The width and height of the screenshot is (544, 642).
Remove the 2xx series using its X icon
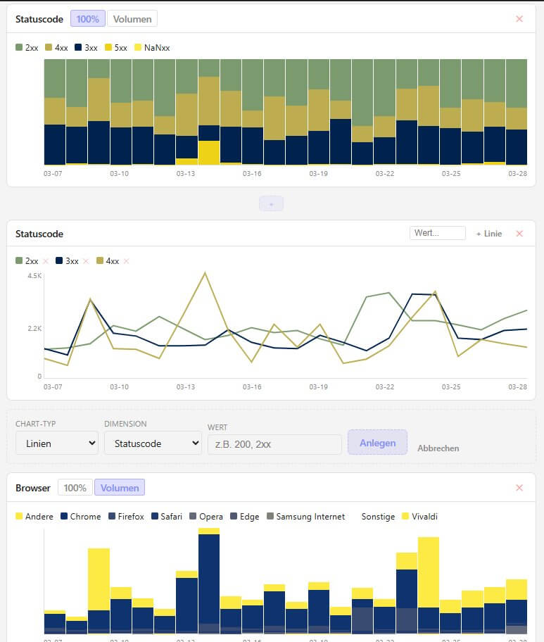[x=45, y=260]
